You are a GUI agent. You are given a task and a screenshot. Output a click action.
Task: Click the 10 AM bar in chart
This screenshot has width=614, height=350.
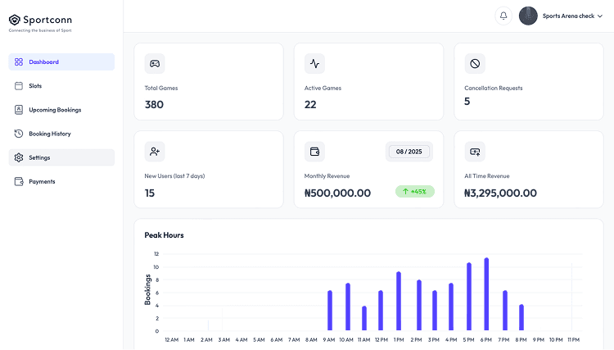coord(348,307)
